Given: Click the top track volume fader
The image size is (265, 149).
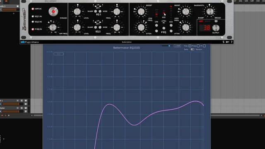Looking at the screenshot, I should tap(10, 10).
